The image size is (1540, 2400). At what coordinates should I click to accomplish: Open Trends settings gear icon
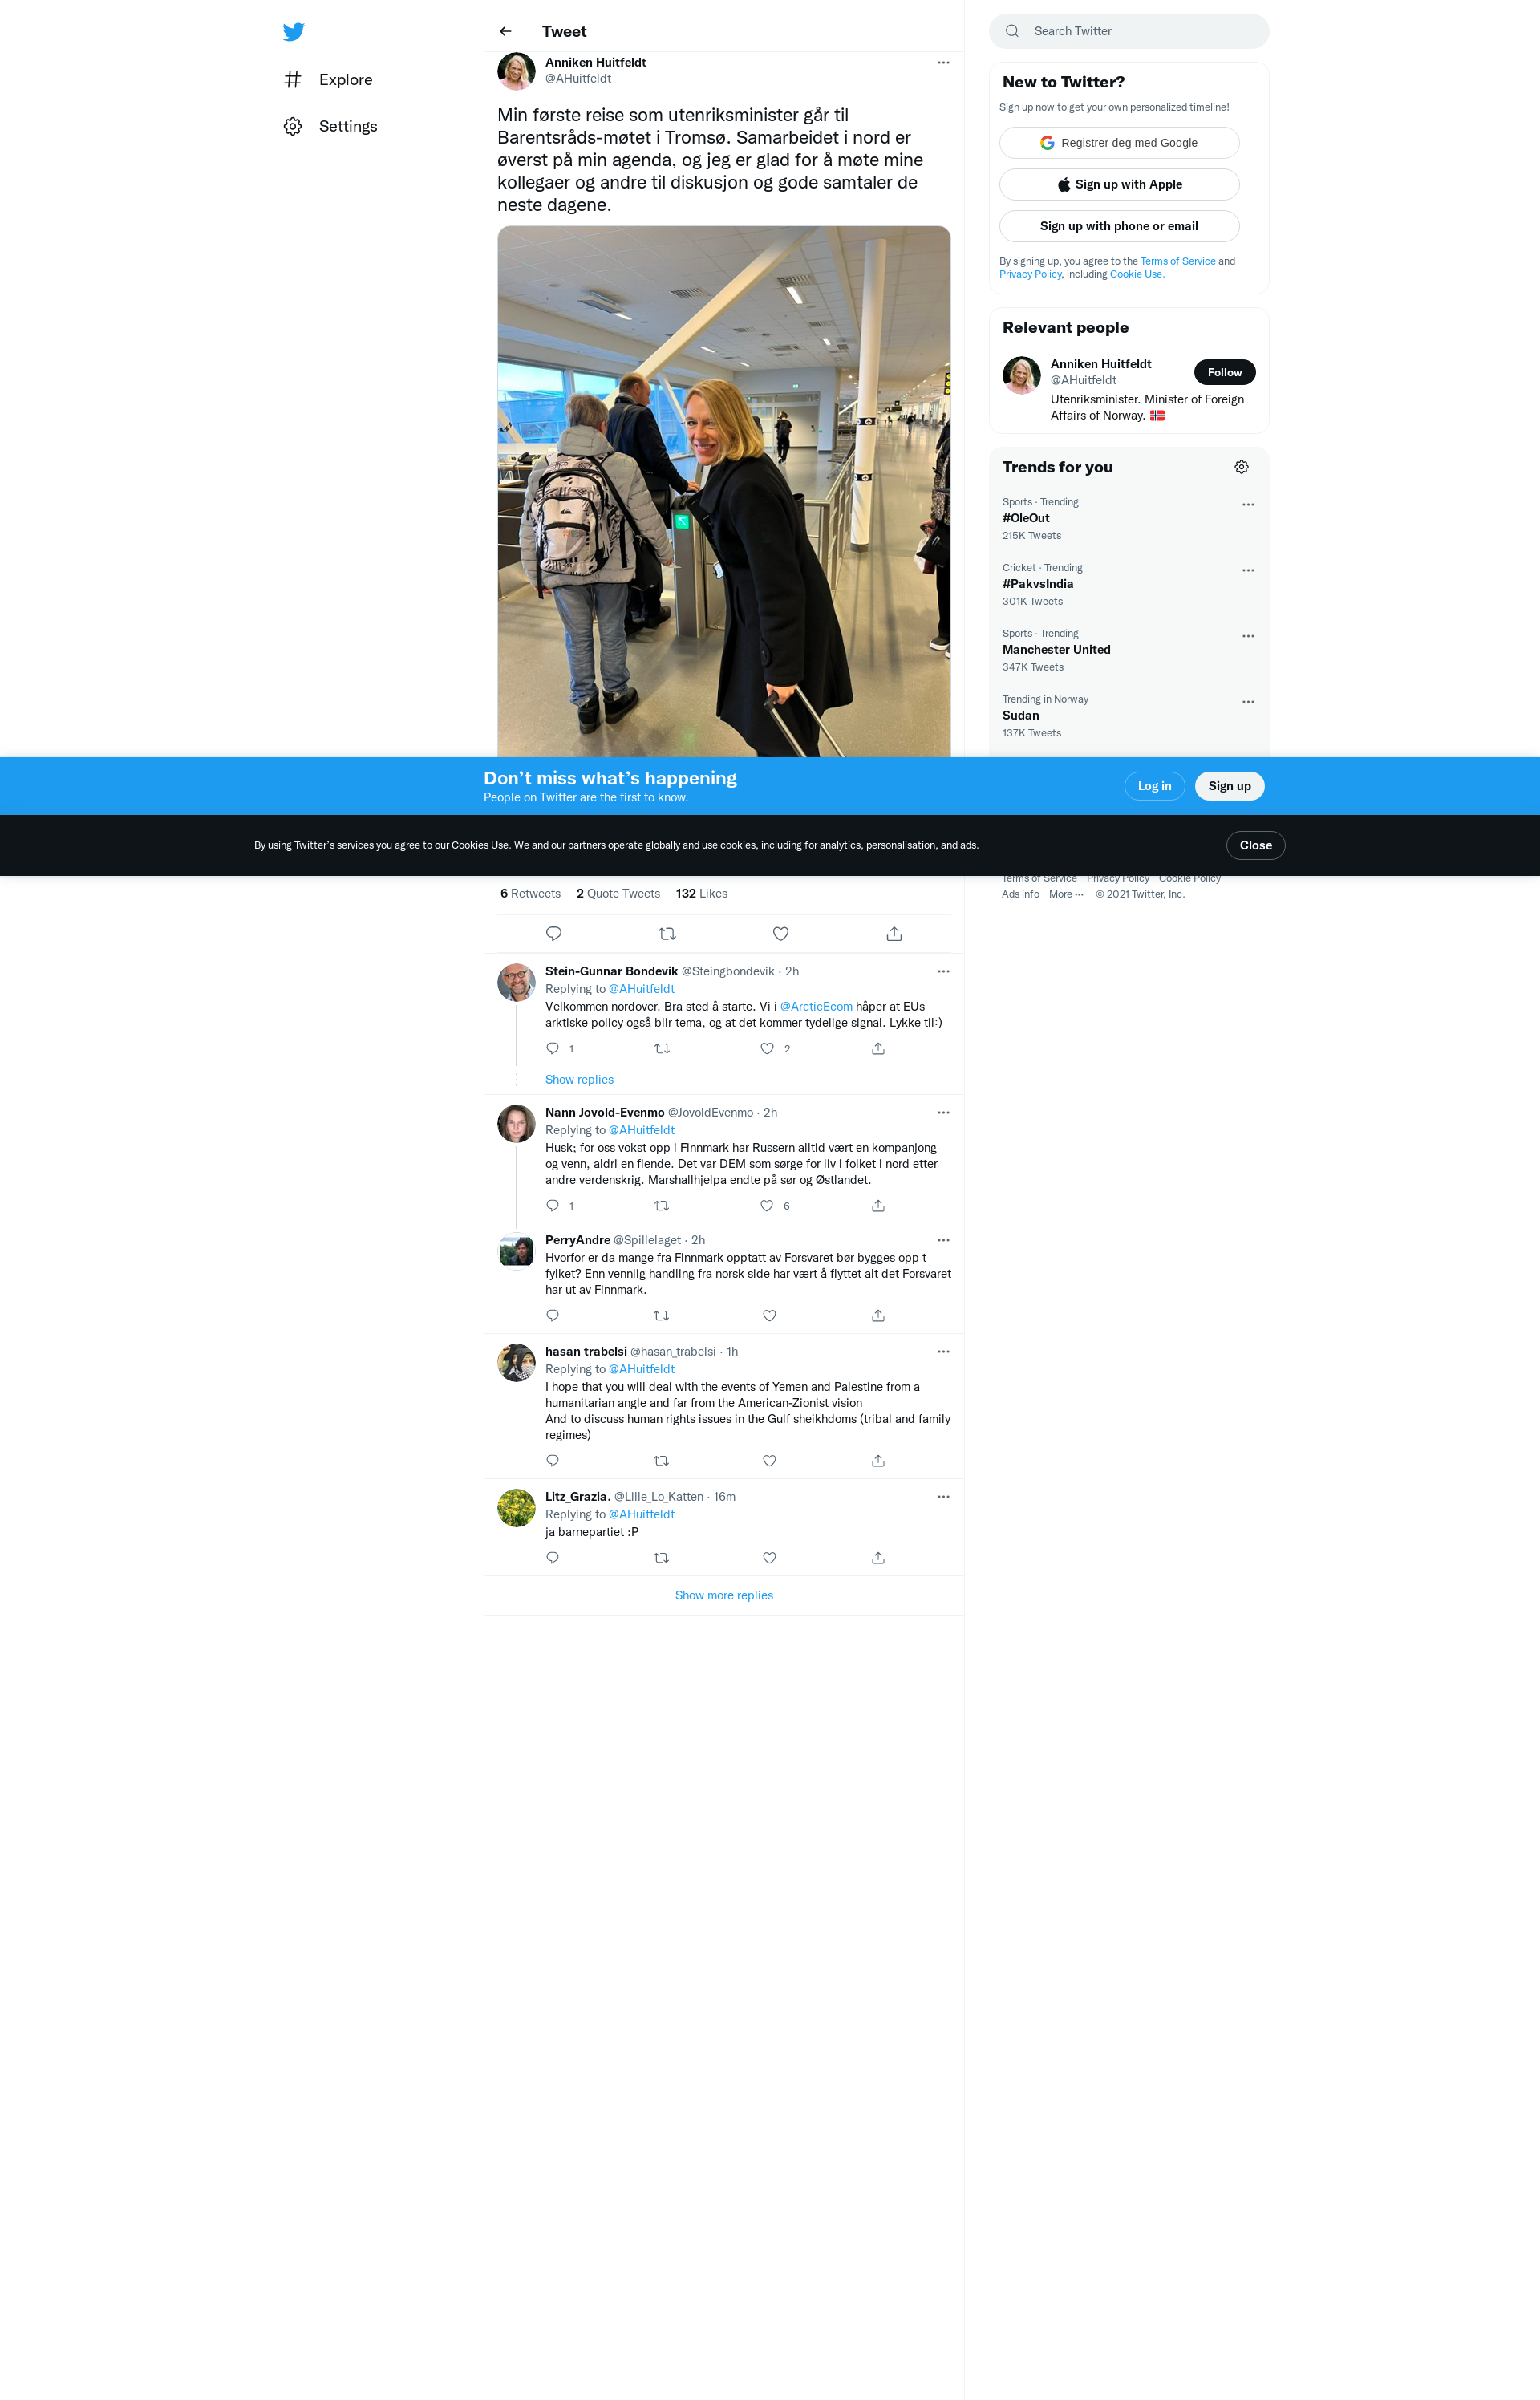1241,467
